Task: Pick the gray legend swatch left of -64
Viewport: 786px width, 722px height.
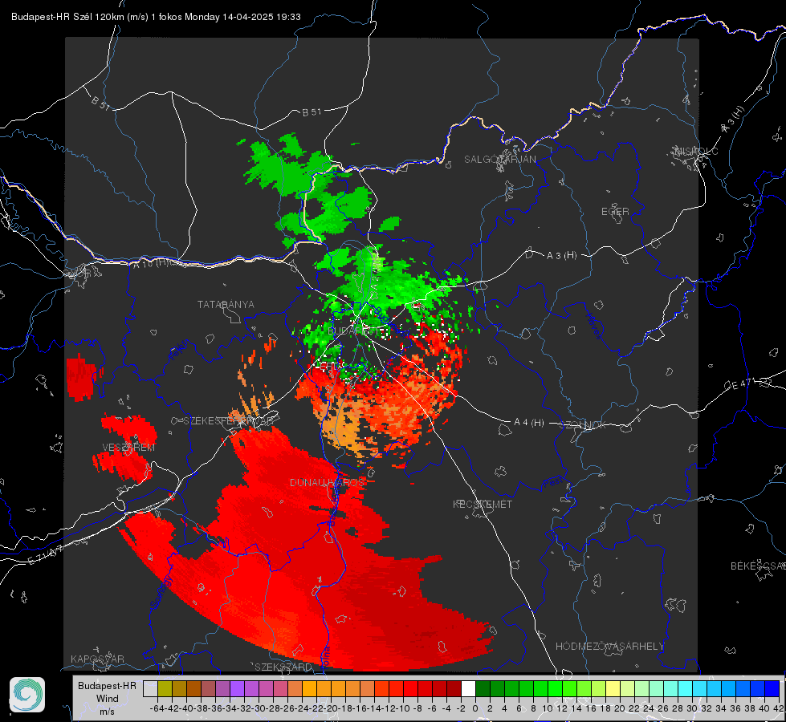Action: coord(150,689)
